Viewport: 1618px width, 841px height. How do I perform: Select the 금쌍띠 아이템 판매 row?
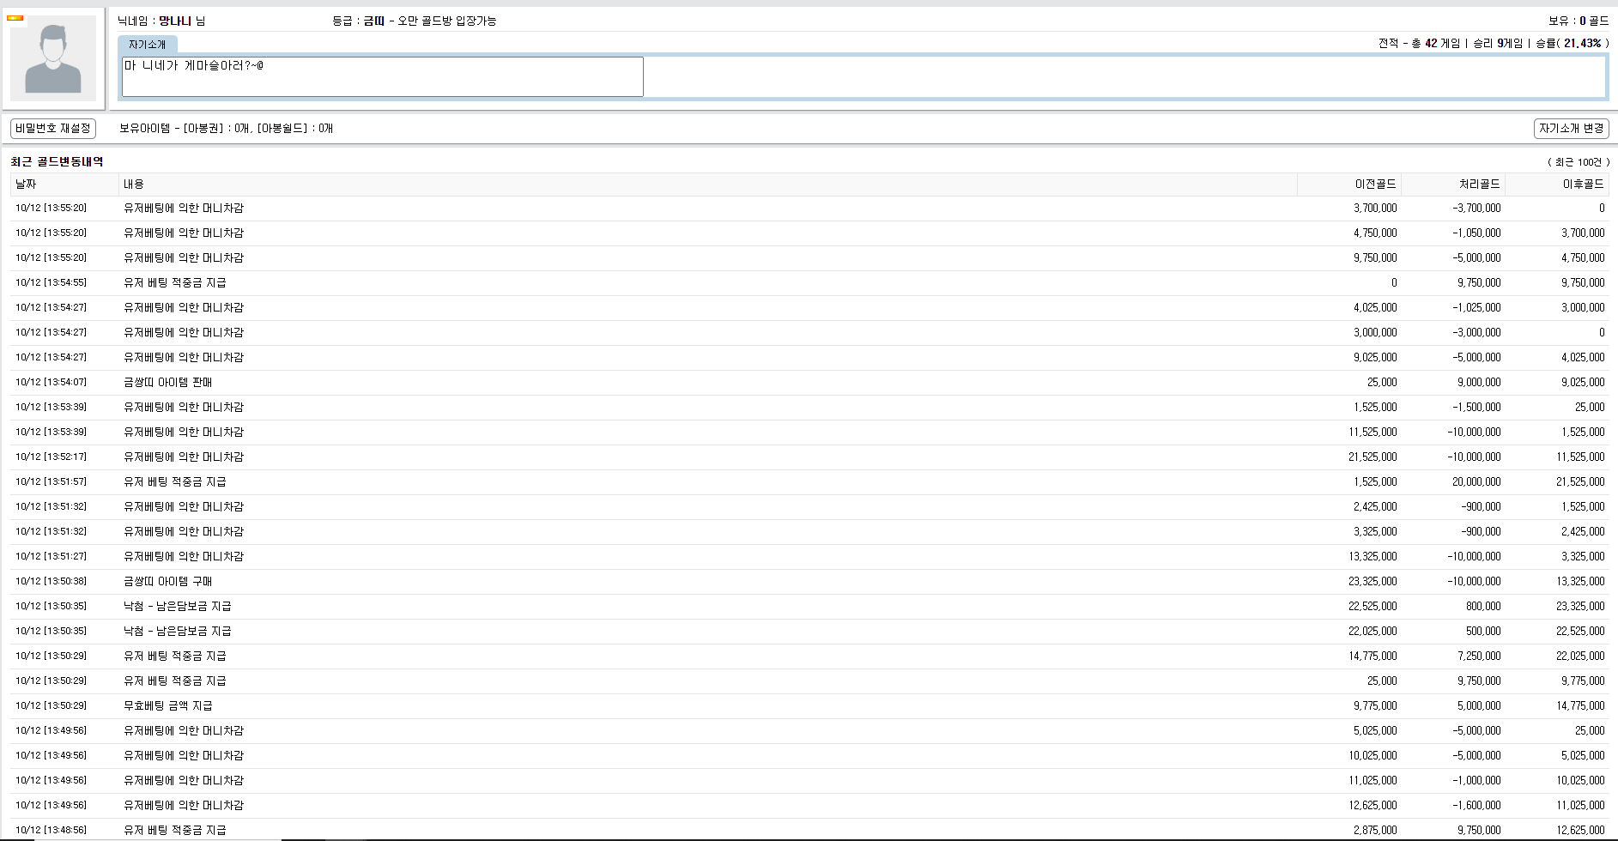[168, 383]
